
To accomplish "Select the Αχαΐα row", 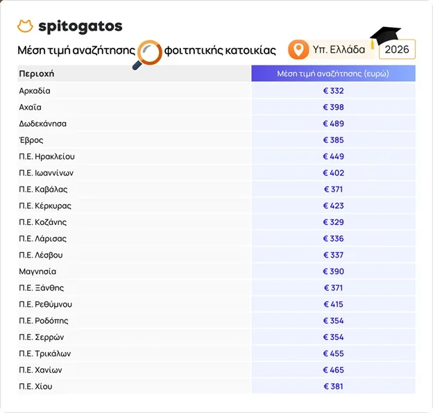I will [216, 107].
